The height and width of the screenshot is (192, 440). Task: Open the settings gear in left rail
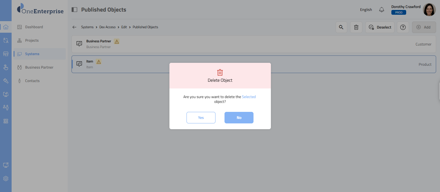coord(5,179)
